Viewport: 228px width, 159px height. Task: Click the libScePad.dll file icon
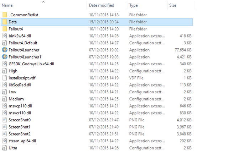5,85
